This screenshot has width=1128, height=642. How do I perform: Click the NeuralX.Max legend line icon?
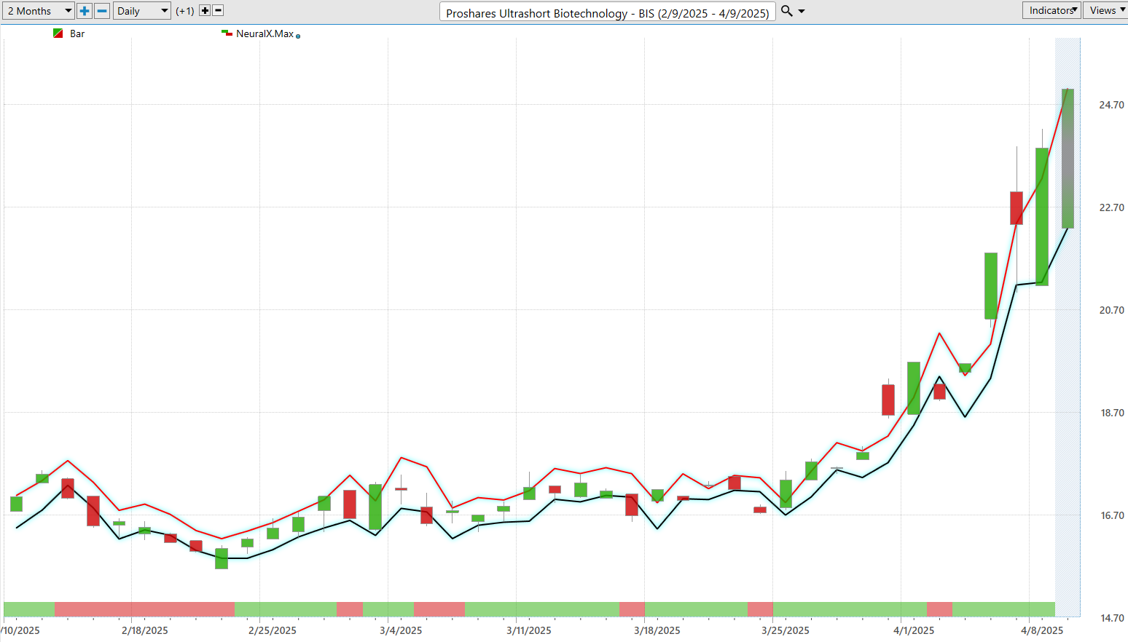click(x=227, y=33)
